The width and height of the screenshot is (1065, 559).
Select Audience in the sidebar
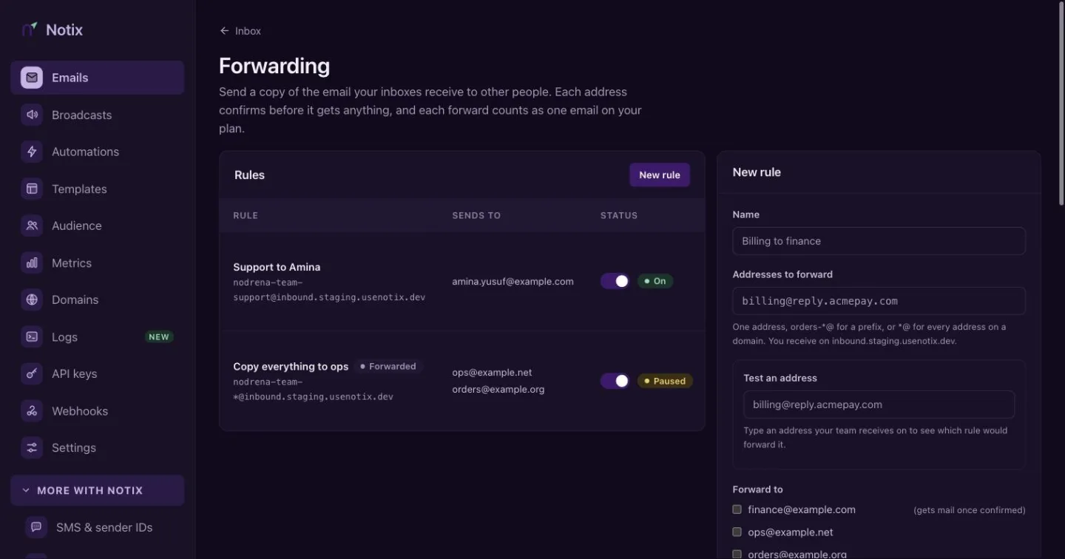[97, 226]
